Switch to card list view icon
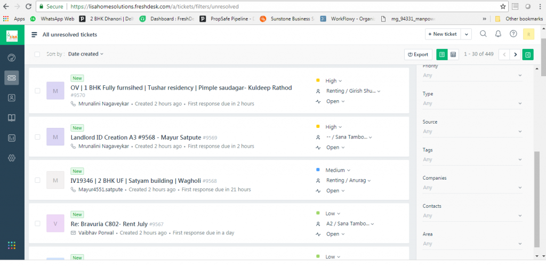The image size is (546, 267). coord(442,54)
